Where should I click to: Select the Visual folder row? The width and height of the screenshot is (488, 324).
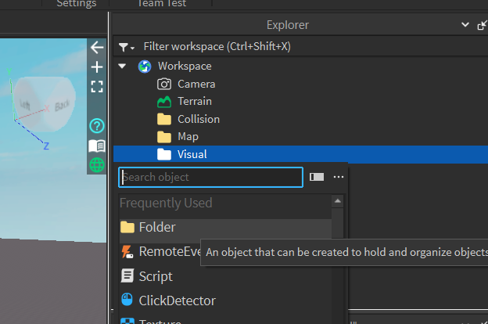click(300, 154)
